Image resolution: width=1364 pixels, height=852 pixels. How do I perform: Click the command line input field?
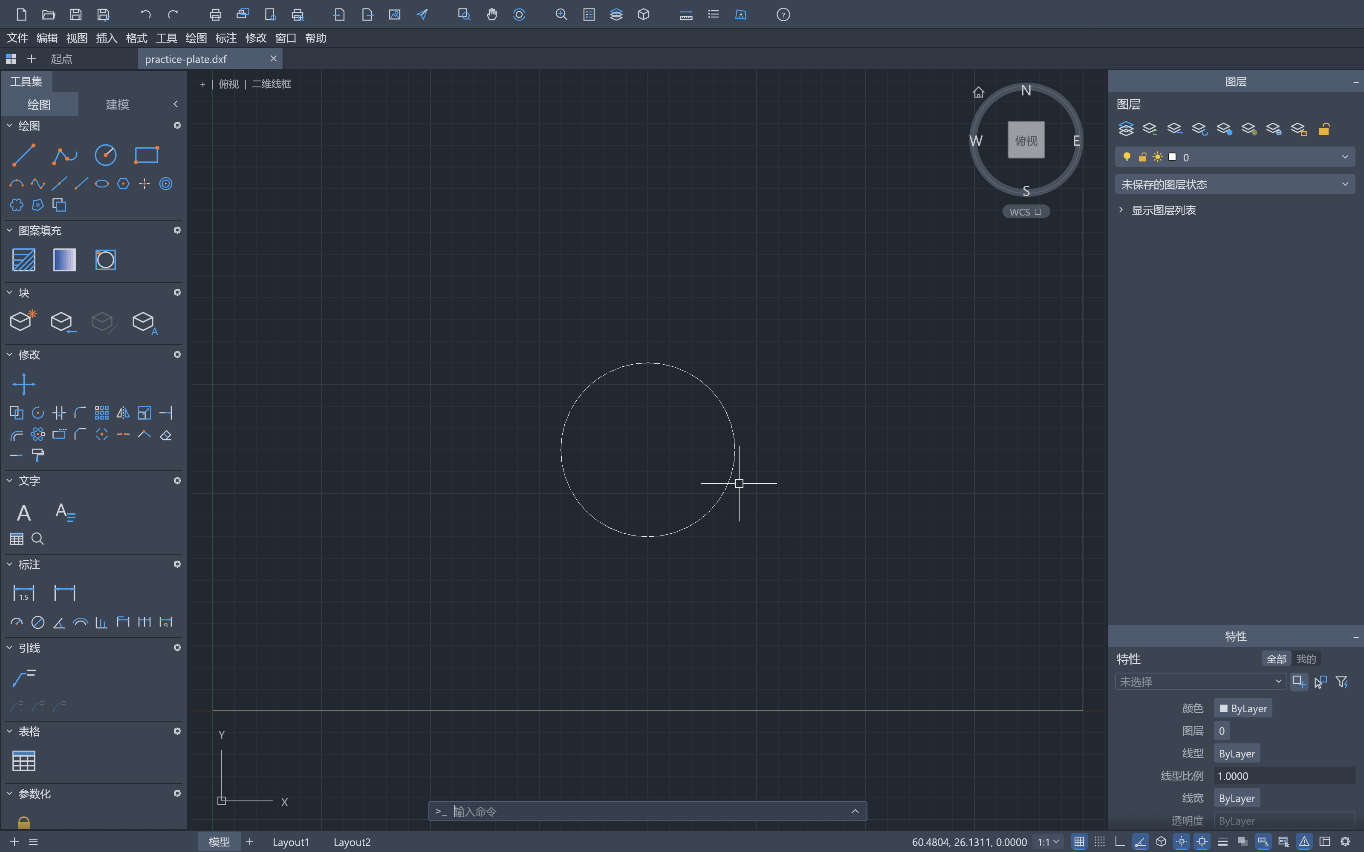(x=647, y=811)
